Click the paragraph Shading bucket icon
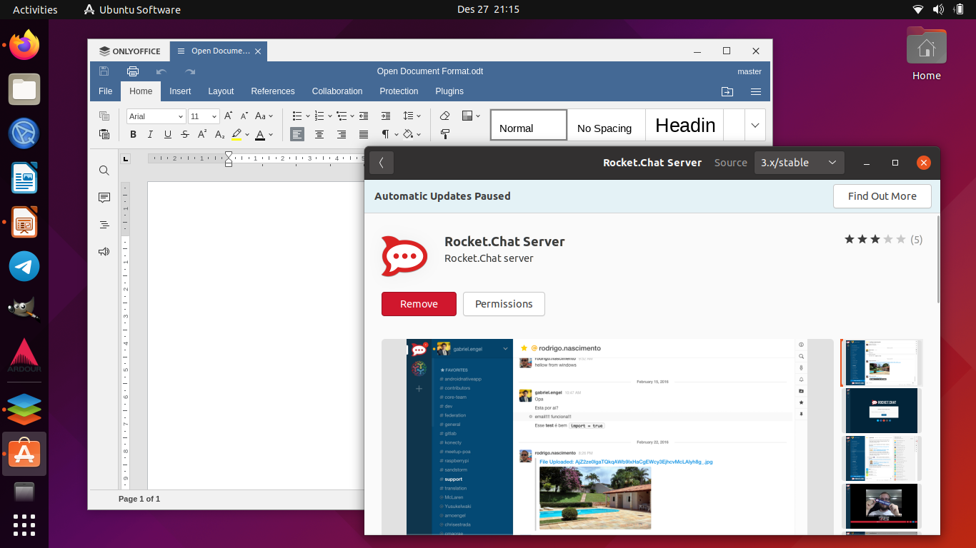 (x=409, y=134)
